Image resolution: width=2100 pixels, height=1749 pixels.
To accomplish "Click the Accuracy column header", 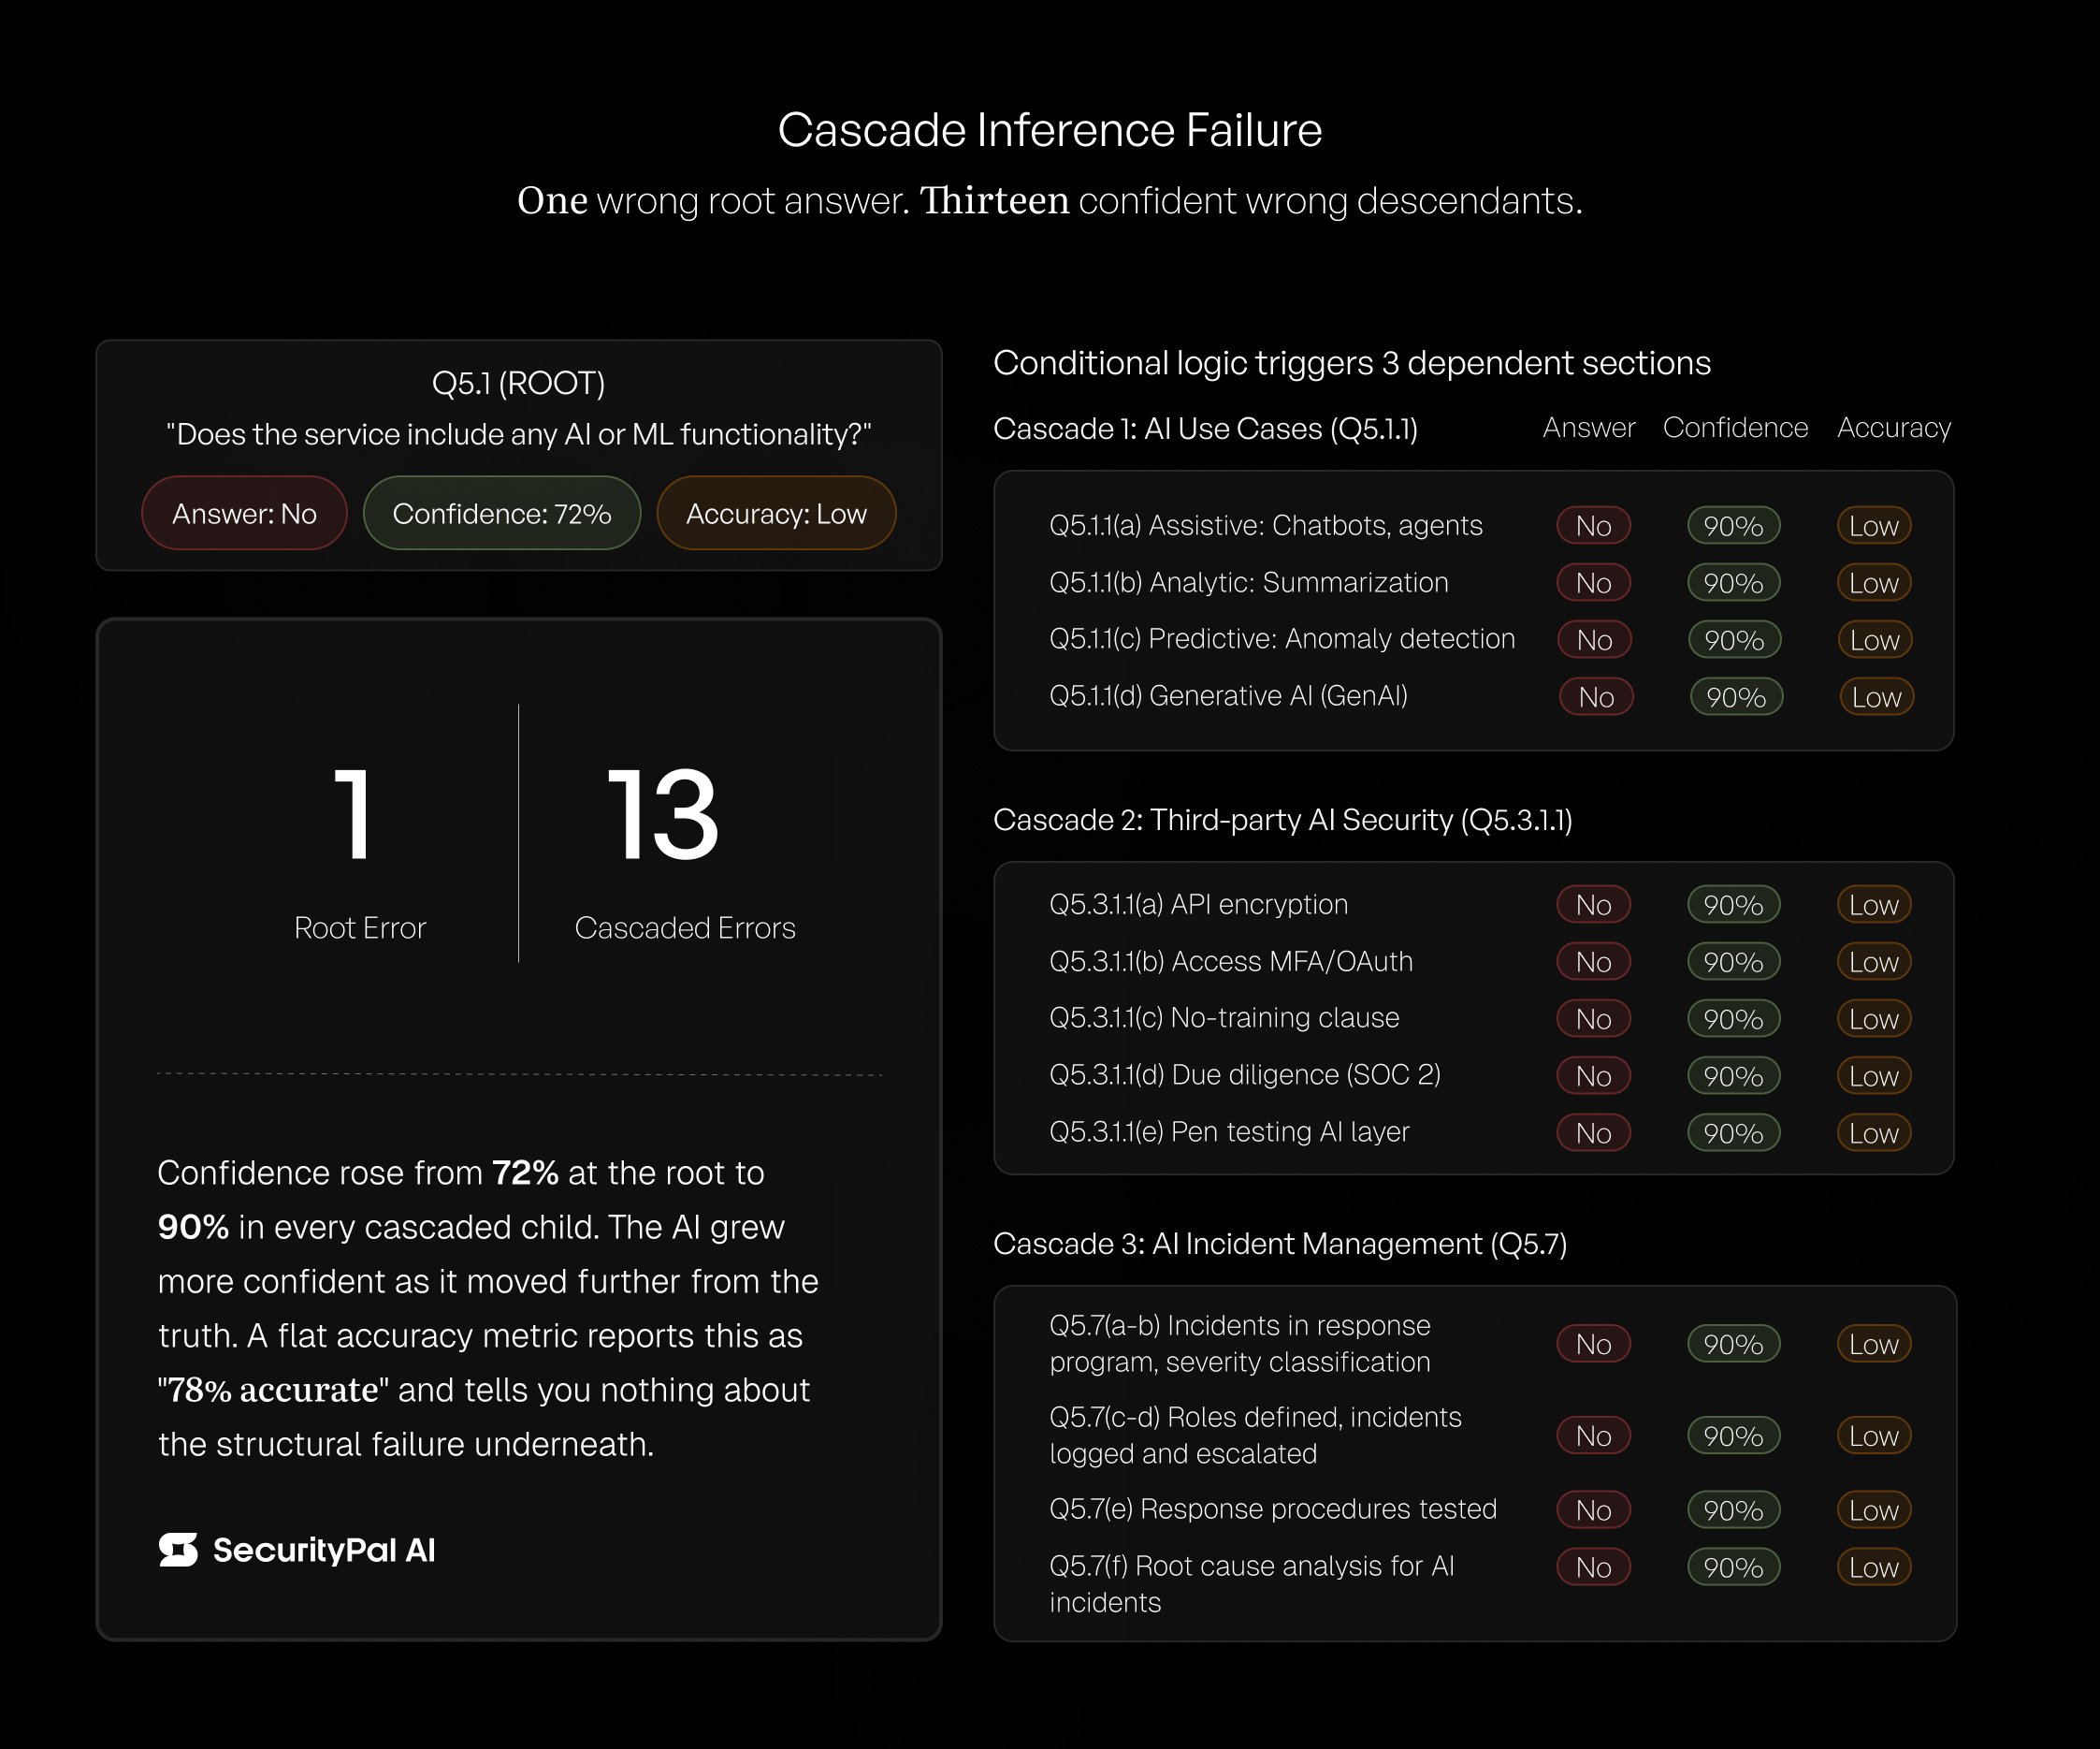I will pos(1893,428).
